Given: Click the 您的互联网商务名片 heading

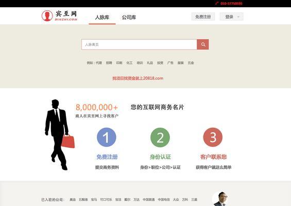Looking at the screenshot, I should [x=157, y=107].
